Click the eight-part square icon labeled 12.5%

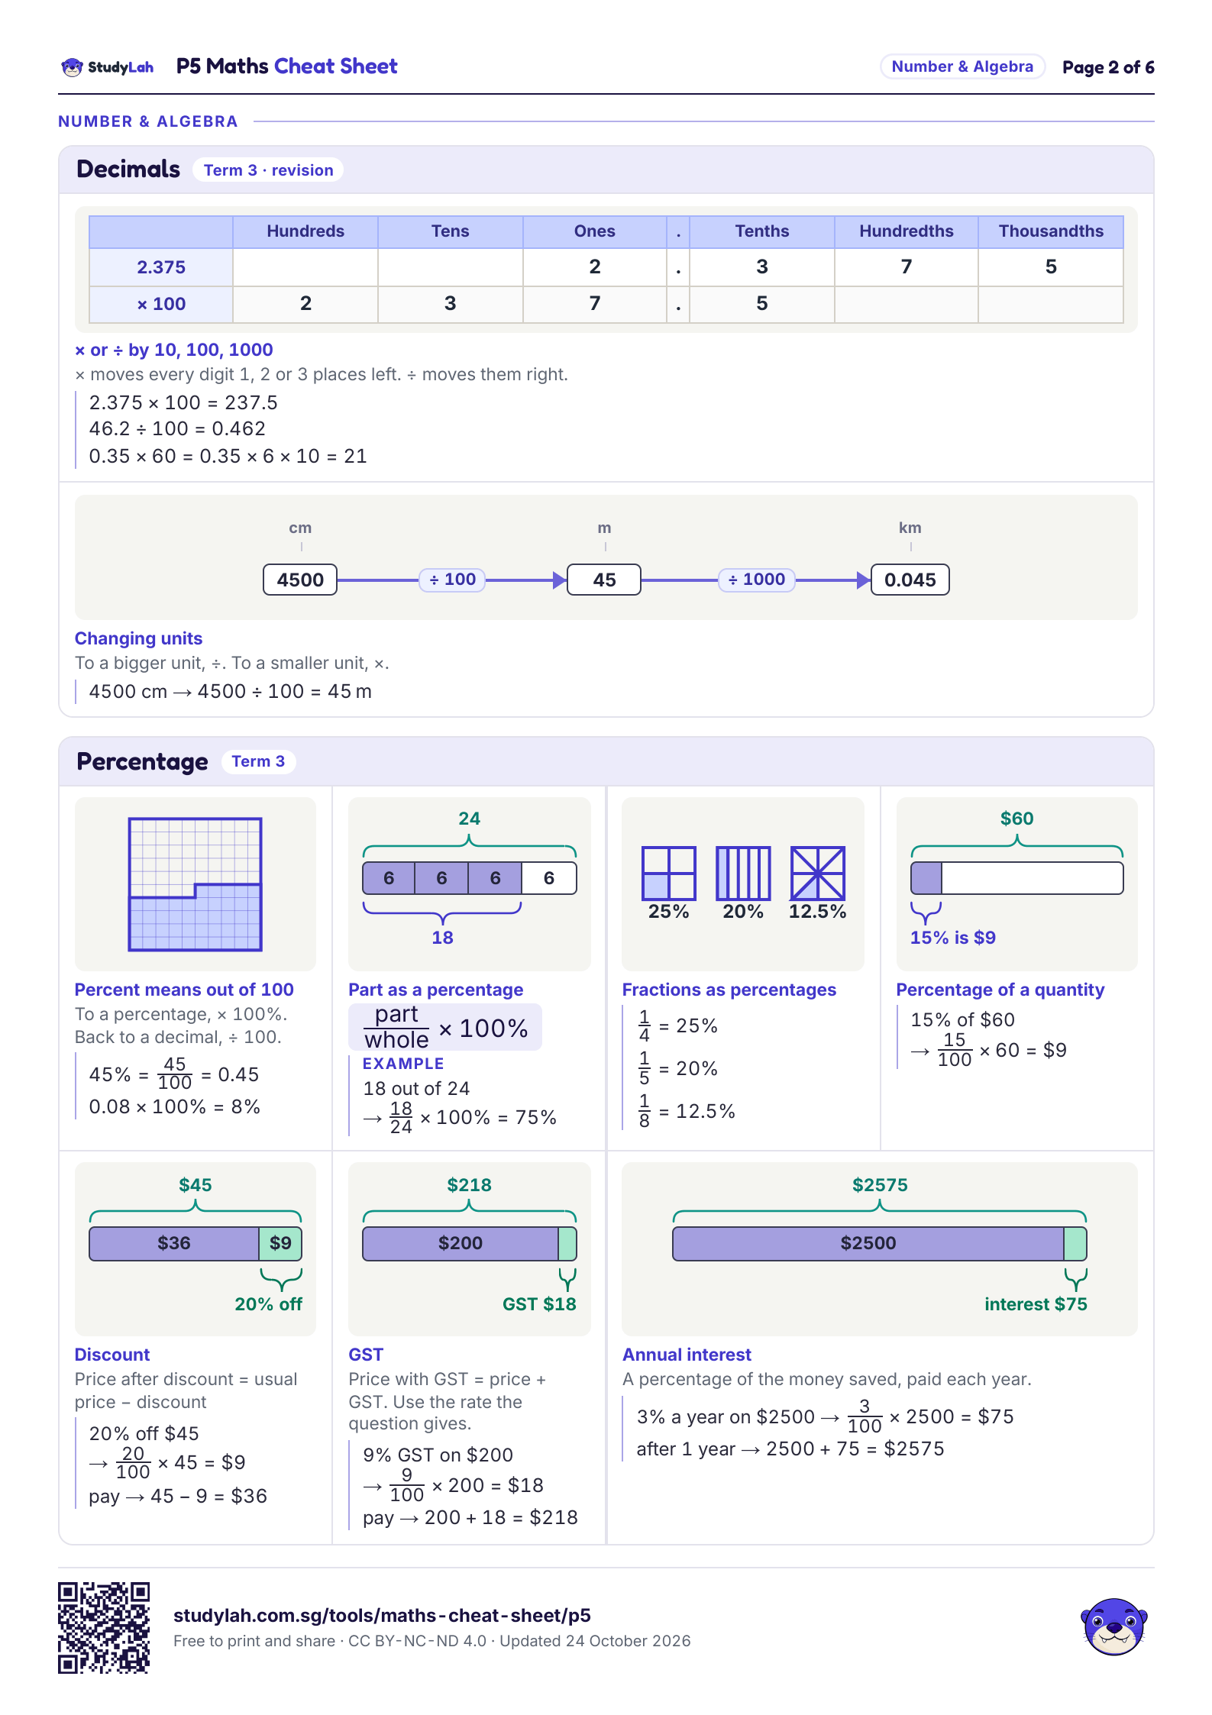[x=817, y=873]
